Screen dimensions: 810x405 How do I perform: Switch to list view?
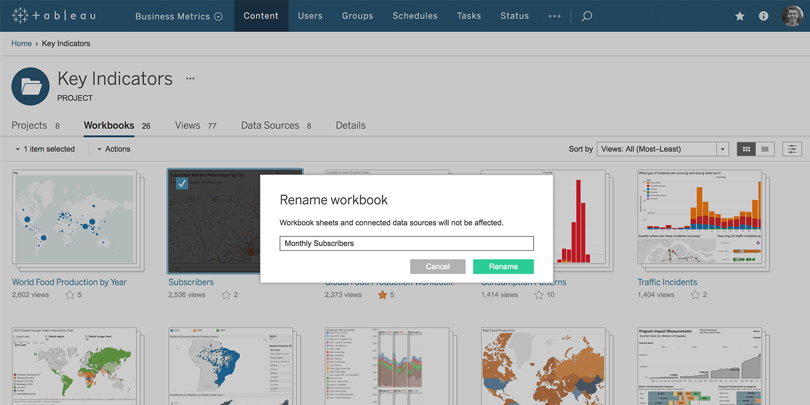765,149
